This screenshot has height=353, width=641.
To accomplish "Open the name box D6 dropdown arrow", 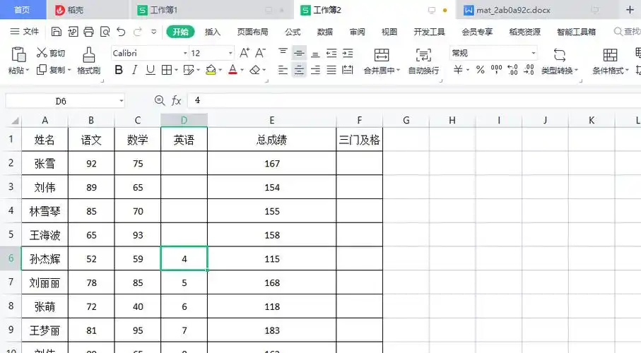I will pyautogui.click(x=122, y=101).
